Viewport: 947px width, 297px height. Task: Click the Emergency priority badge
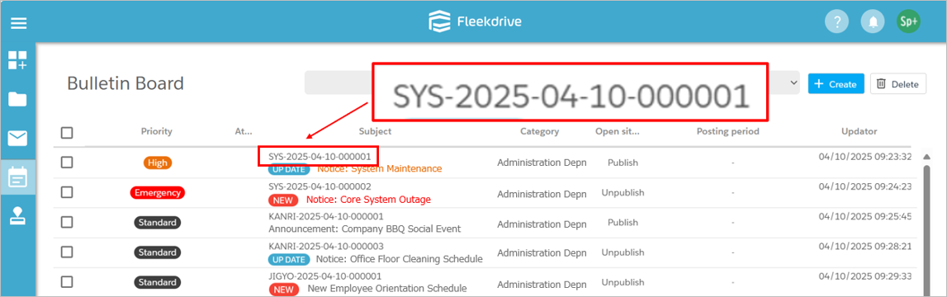(x=158, y=192)
